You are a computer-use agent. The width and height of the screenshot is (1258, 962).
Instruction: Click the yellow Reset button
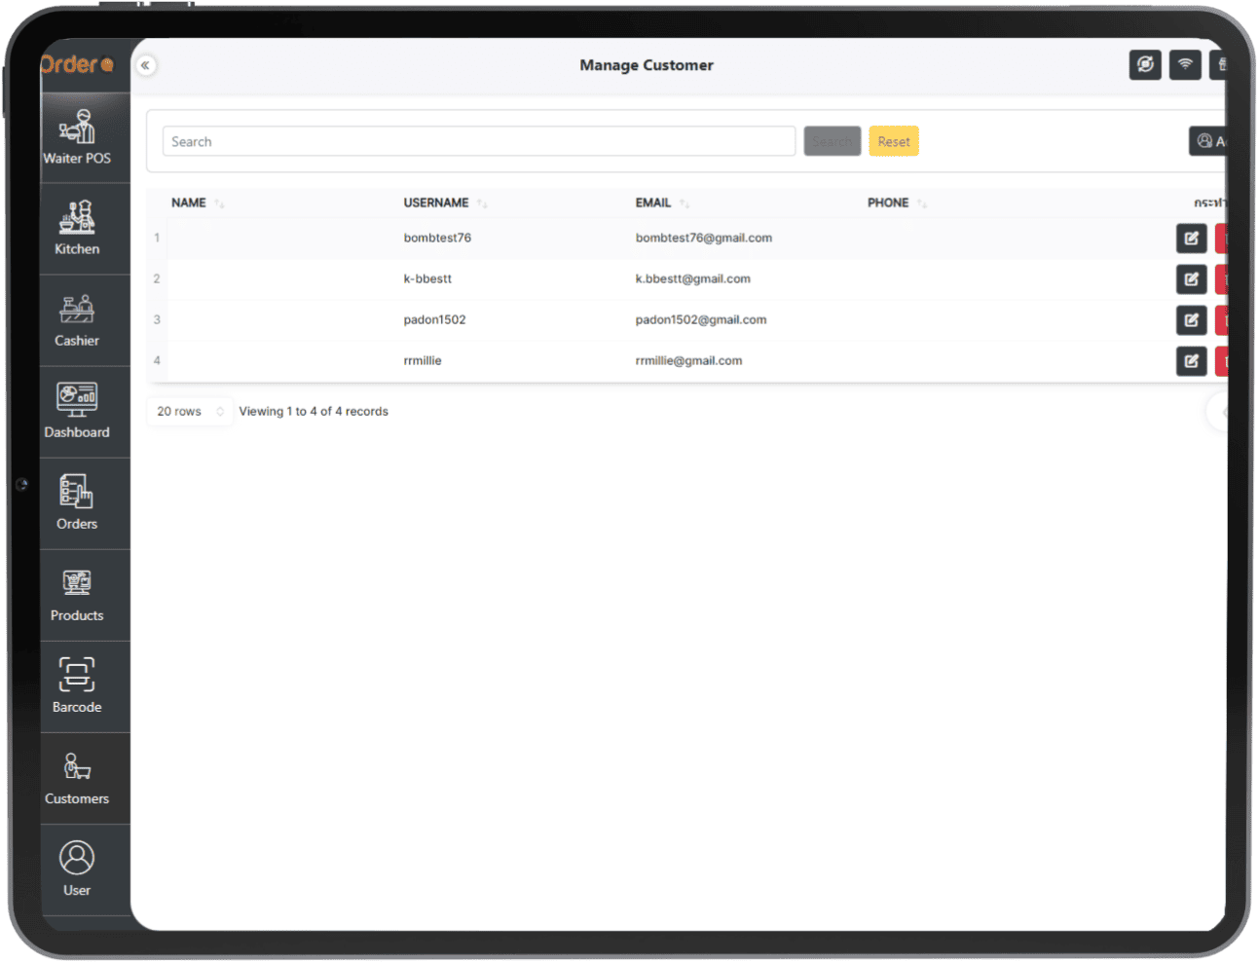(x=893, y=140)
